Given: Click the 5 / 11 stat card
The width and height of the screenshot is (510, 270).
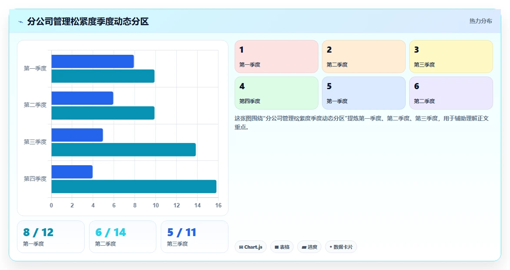Looking at the screenshot, I should tap(195, 237).
